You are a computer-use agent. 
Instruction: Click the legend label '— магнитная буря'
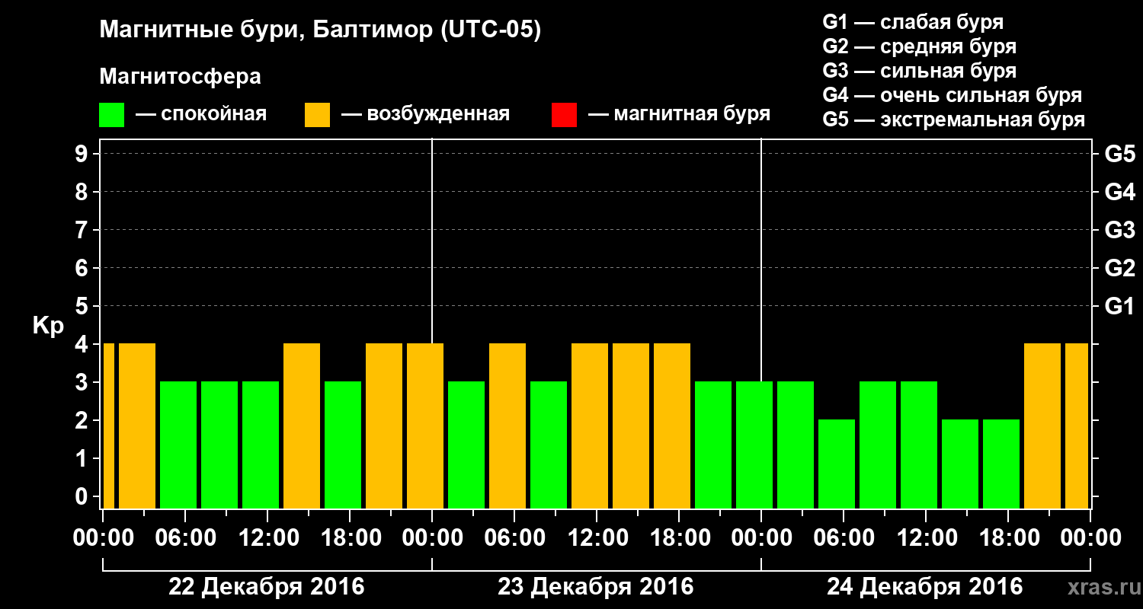pyautogui.click(x=680, y=114)
